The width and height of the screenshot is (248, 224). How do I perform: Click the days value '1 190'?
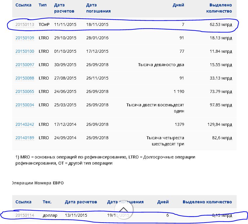tap(179, 92)
